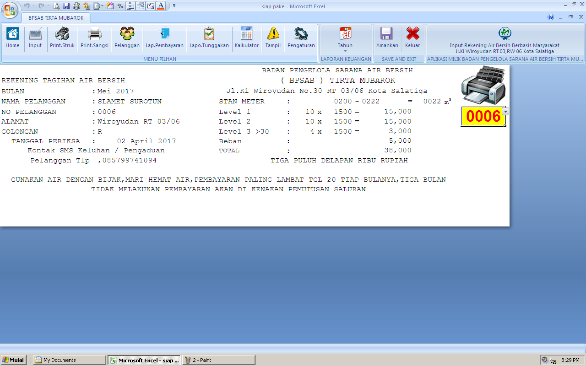Expand Customize Quick Access Toolbar arrow
The height and width of the screenshot is (366, 586).
[x=174, y=6]
